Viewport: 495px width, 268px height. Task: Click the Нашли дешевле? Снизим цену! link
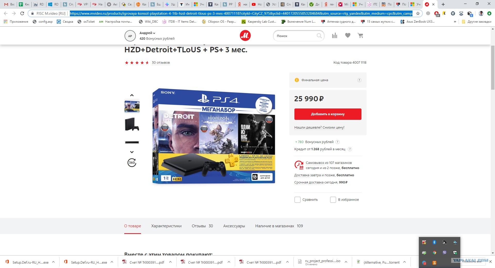coord(319,128)
